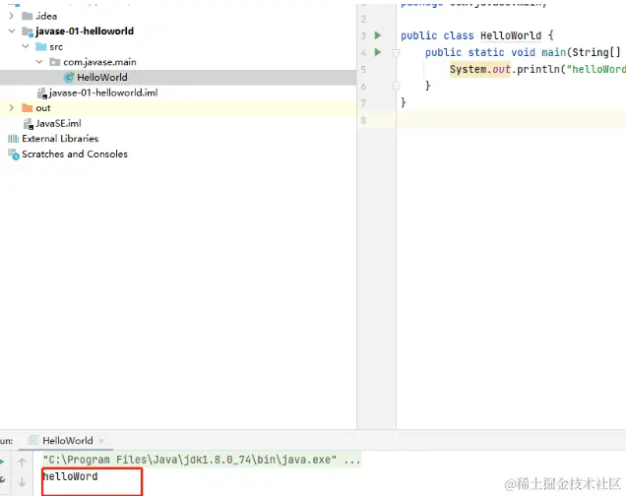Collapse the javase-01-helloworld module

(x=12, y=31)
